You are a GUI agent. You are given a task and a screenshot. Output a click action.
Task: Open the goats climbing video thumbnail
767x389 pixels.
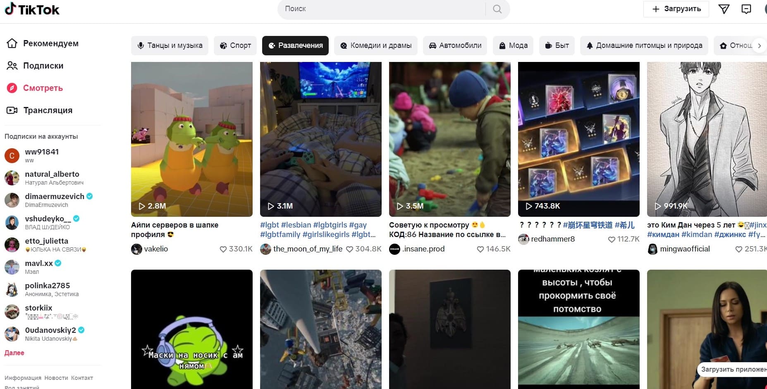point(579,329)
